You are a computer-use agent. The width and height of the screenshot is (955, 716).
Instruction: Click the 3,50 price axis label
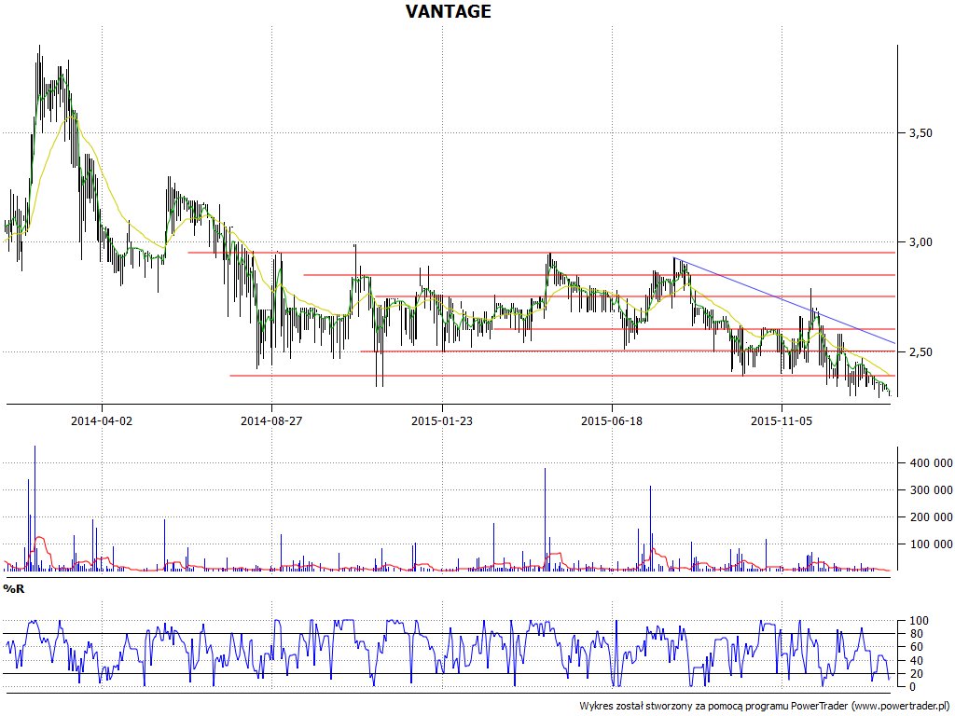tap(920, 132)
